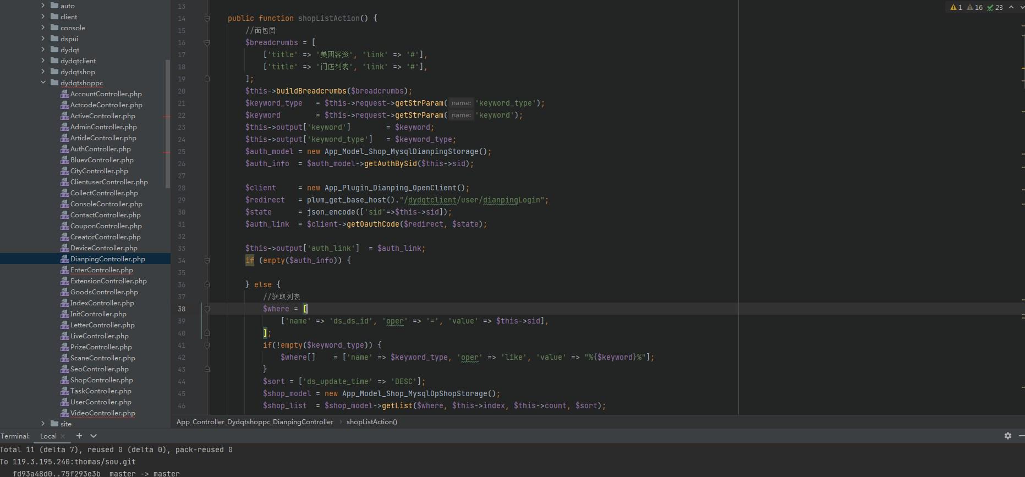Click App_Plugin_Dianping_OpenClient class name
The height and width of the screenshot is (477, 1025).
[x=391, y=188]
